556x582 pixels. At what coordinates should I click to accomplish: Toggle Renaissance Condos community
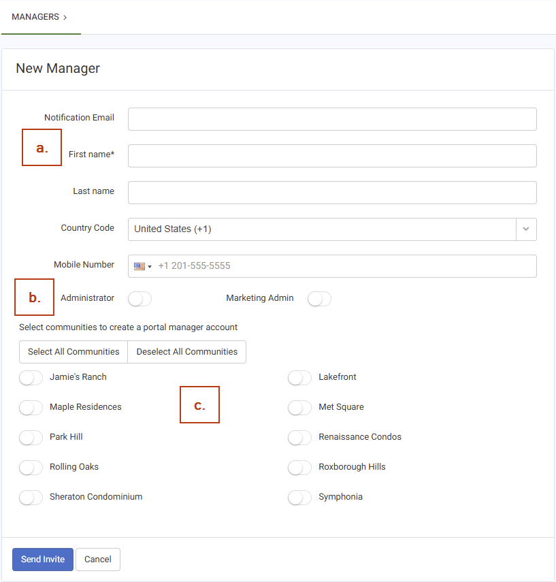299,438
